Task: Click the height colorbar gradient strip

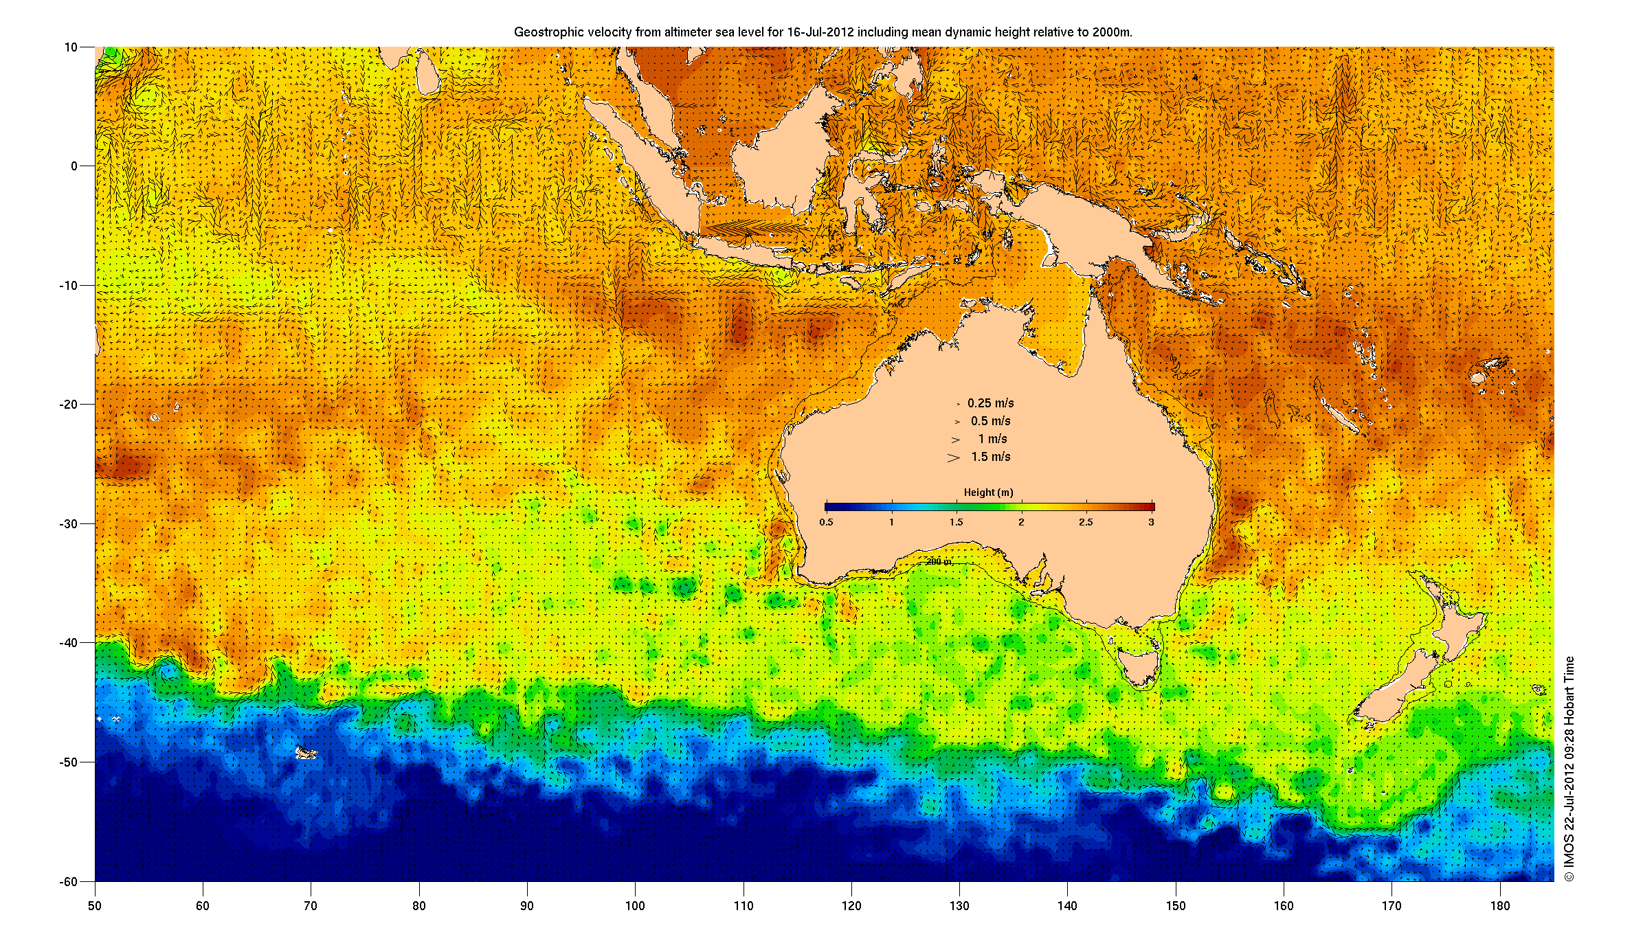Action: click(x=990, y=507)
